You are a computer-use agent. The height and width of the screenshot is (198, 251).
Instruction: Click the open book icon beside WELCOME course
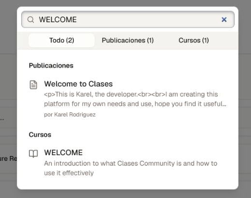33,154
